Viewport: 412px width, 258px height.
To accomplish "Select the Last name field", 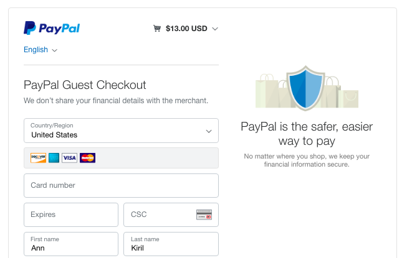I will point(171,244).
